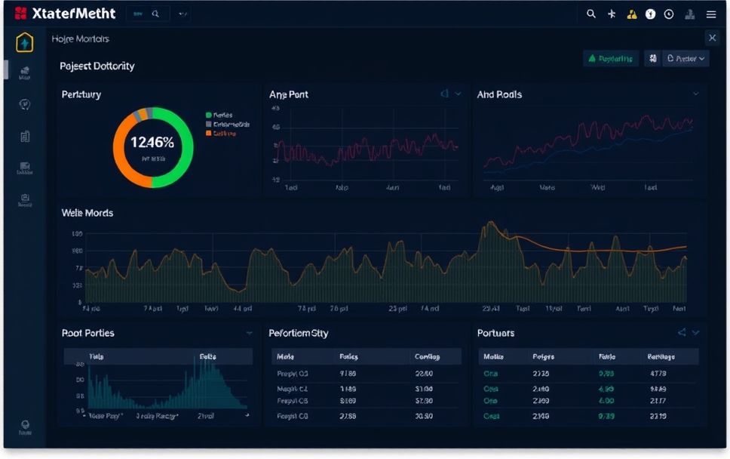Open the Root Porties panel dropdown arrow

tap(249, 332)
